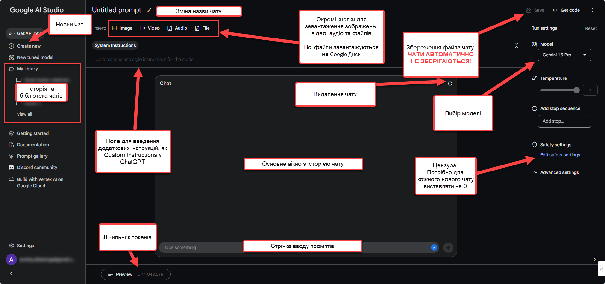Open My library section
The image size is (605, 284).
pos(23,69)
